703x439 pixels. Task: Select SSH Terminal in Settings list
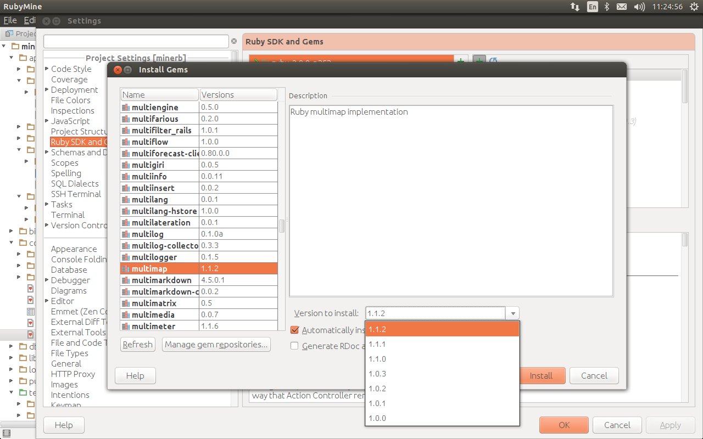76,194
